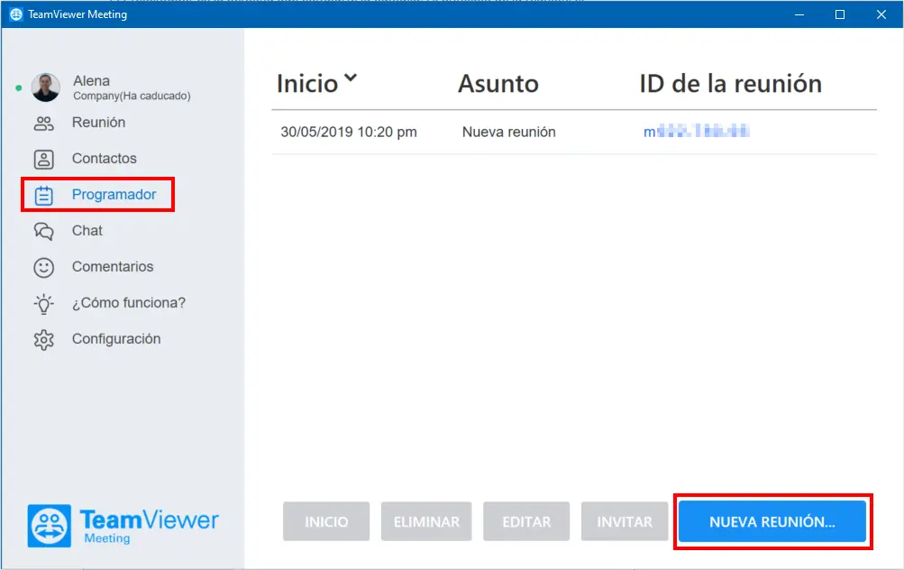Sort by the Asunto column header

498,84
